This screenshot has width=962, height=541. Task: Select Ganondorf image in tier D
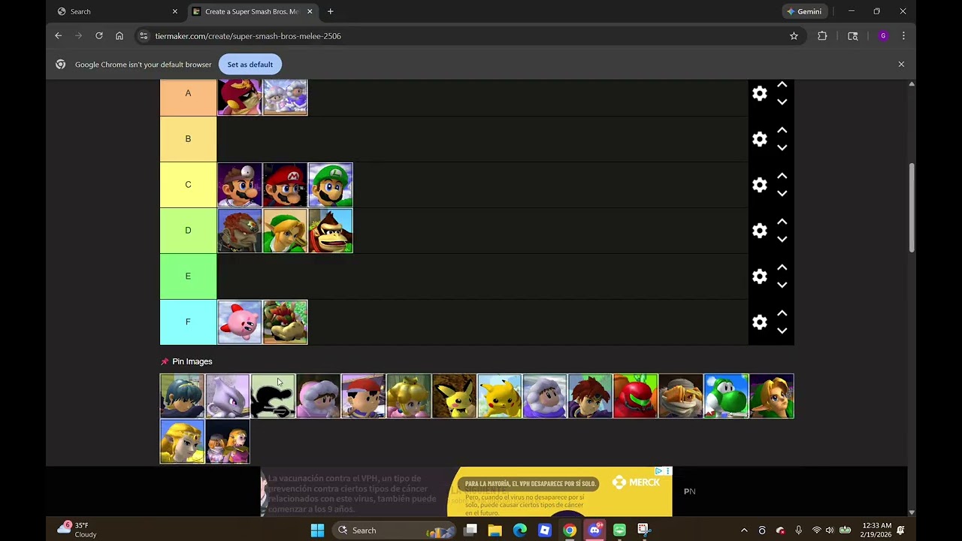click(x=240, y=231)
